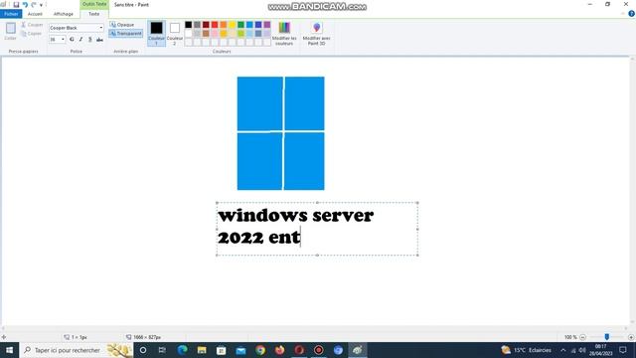The height and width of the screenshot is (358, 636).
Task: Toggle strikethrough text formatting
Action: tap(99, 40)
